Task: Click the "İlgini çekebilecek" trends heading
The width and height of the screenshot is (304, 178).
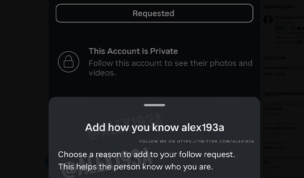Action: 283,93
